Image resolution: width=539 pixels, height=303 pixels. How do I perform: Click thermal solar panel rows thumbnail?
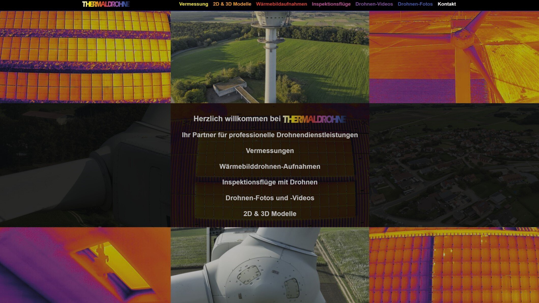[x=85, y=57]
